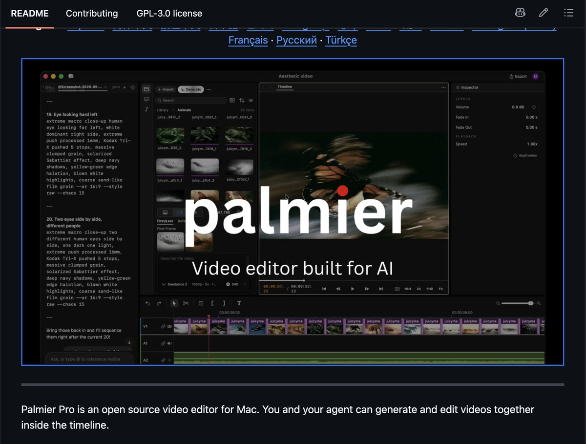The image size is (586, 444).
Task: Open the Русский translation link
Action: tap(296, 40)
